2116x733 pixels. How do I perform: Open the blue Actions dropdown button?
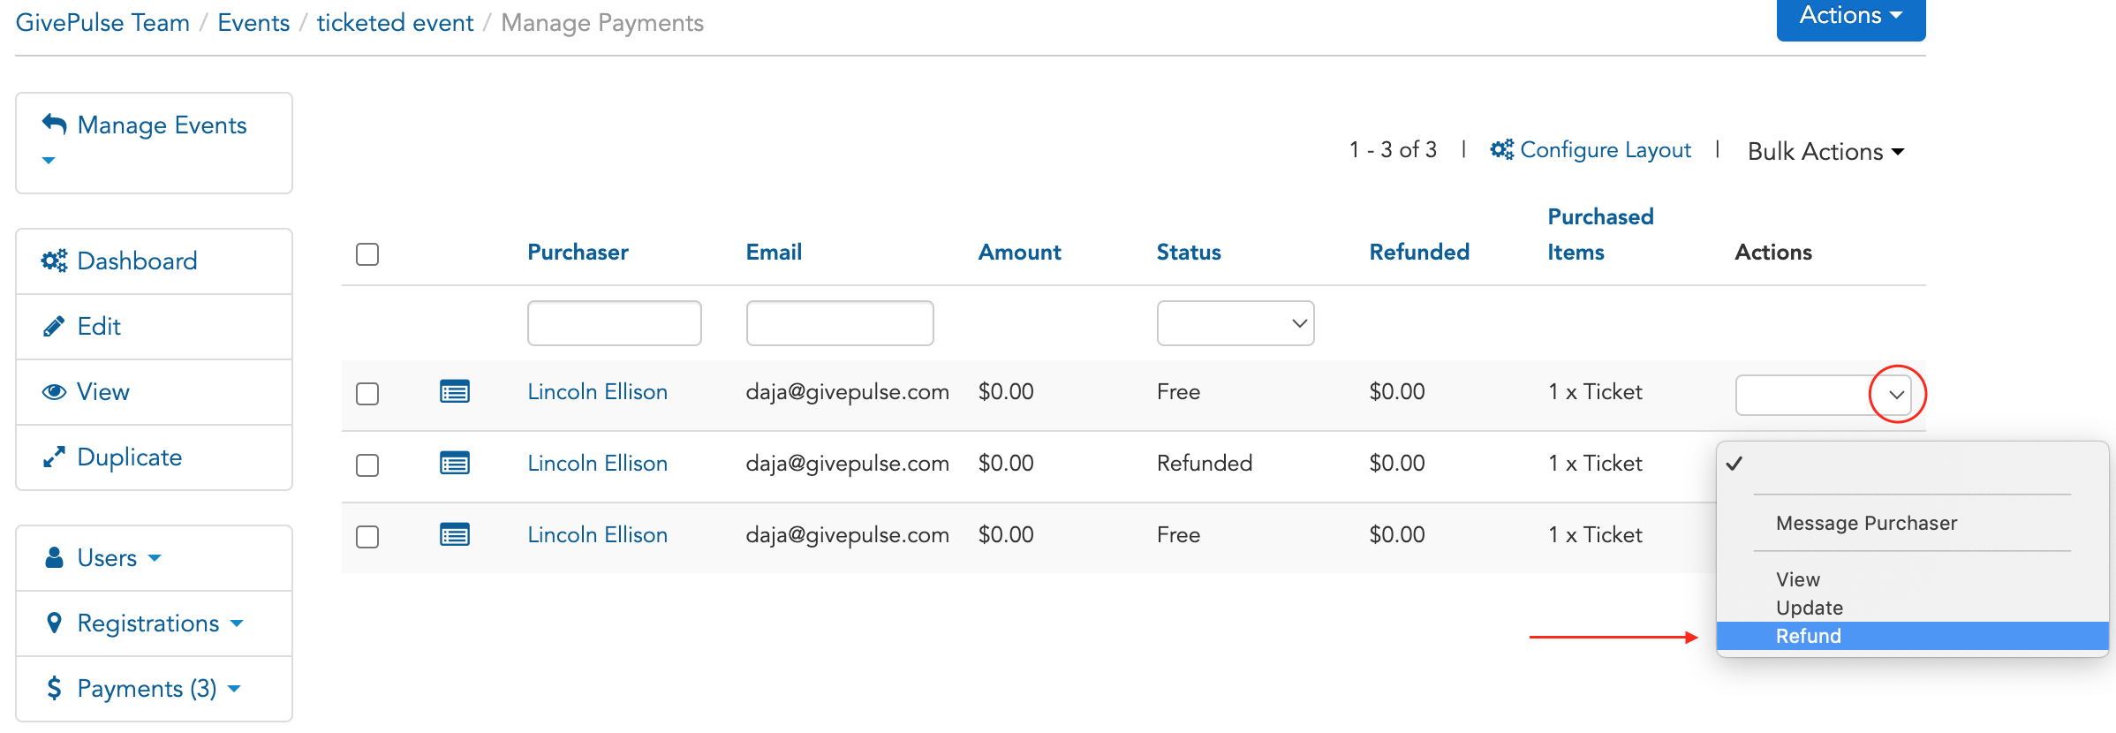[x=1850, y=16]
